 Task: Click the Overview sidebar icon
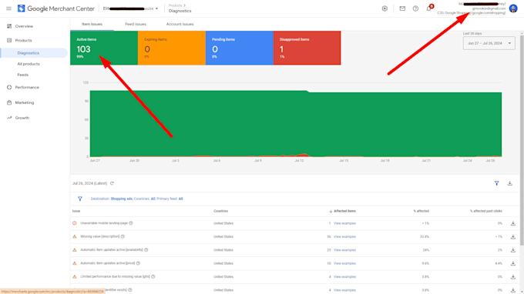[9, 26]
